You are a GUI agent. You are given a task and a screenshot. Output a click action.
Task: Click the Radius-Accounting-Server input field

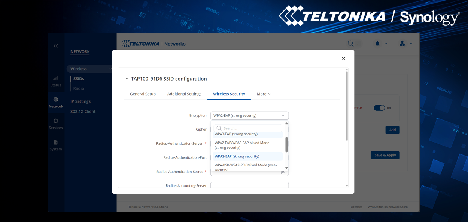click(249, 185)
